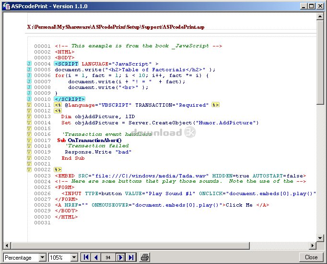Image resolution: width=327 pixels, height=264 pixels.
Task: Click the V marker on line 00019
Action: (29, 152)
